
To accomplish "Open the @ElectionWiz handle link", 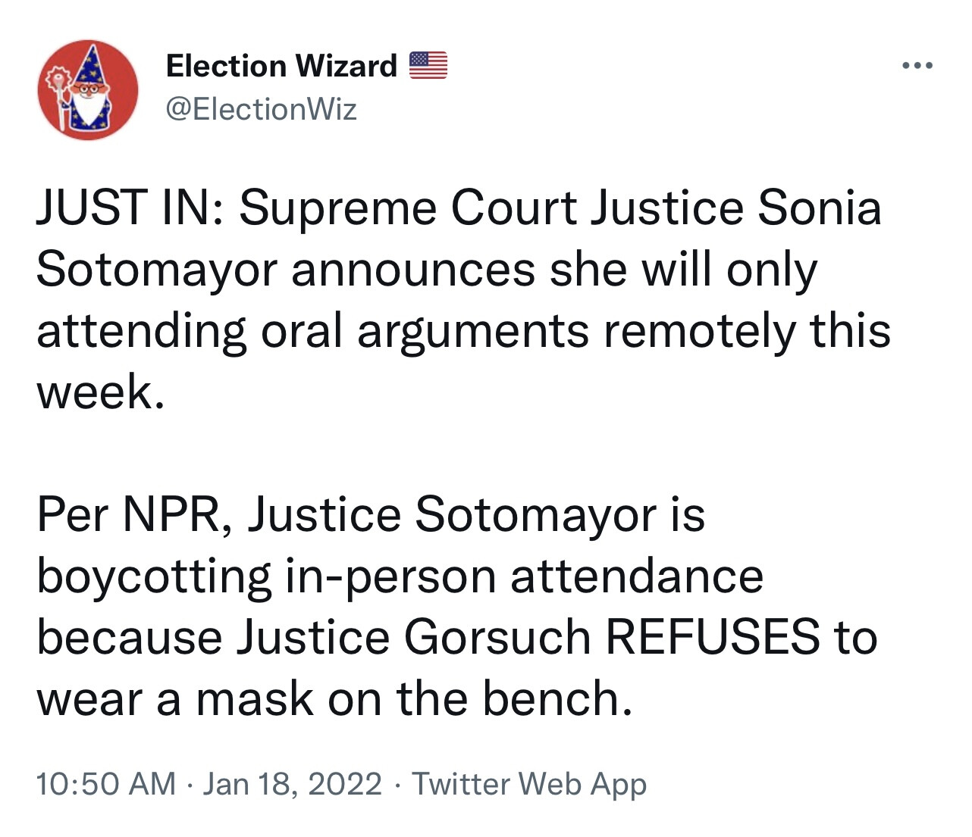I will click(261, 110).
